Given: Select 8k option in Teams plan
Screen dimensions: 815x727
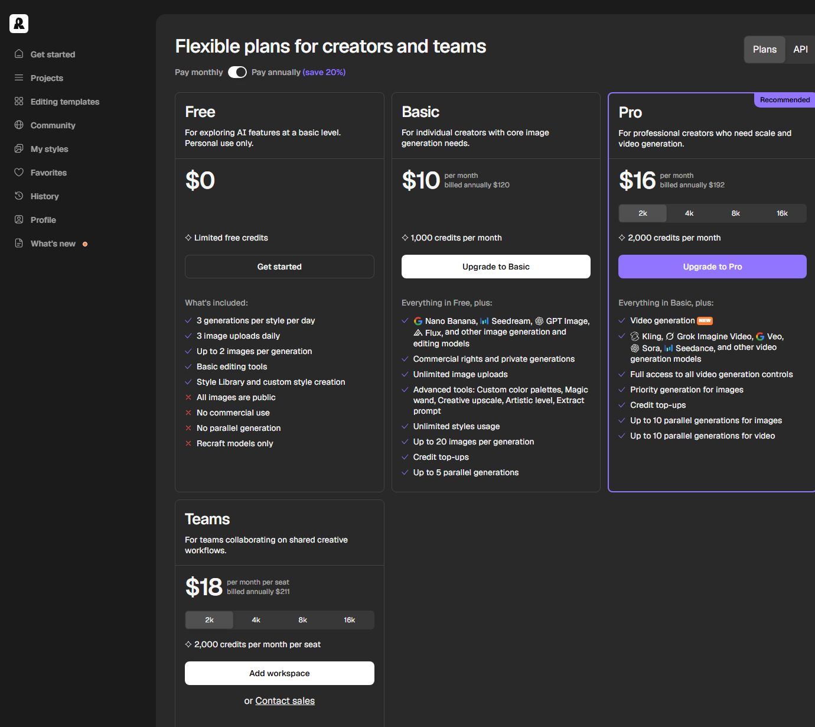Looking at the screenshot, I should coord(303,620).
